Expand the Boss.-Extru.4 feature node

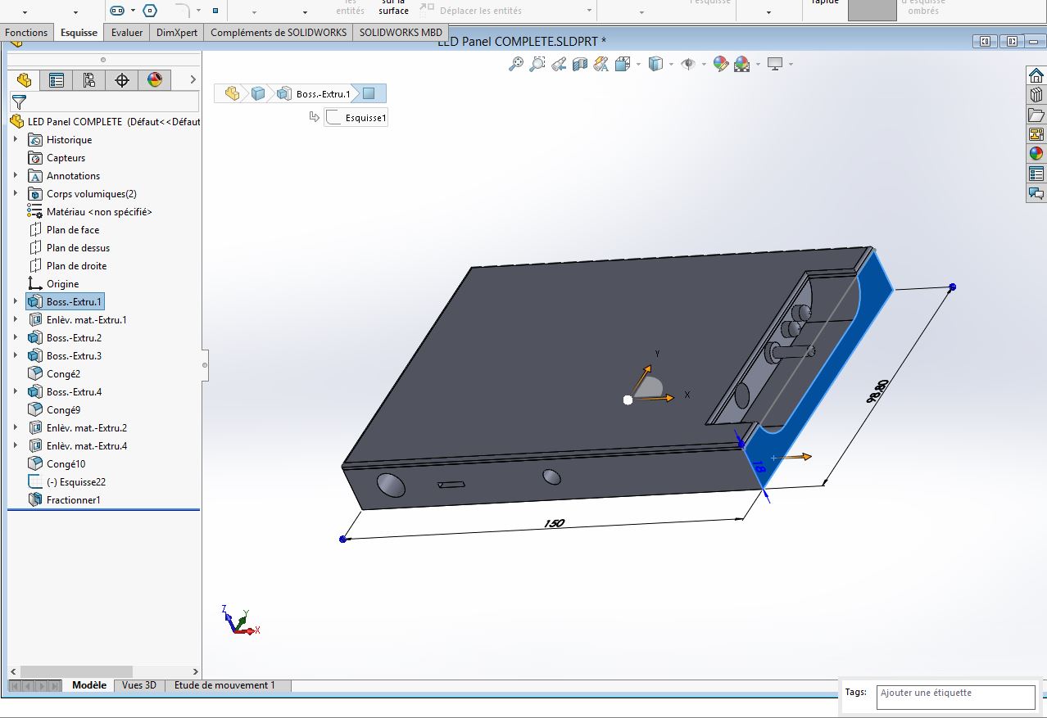(15, 391)
